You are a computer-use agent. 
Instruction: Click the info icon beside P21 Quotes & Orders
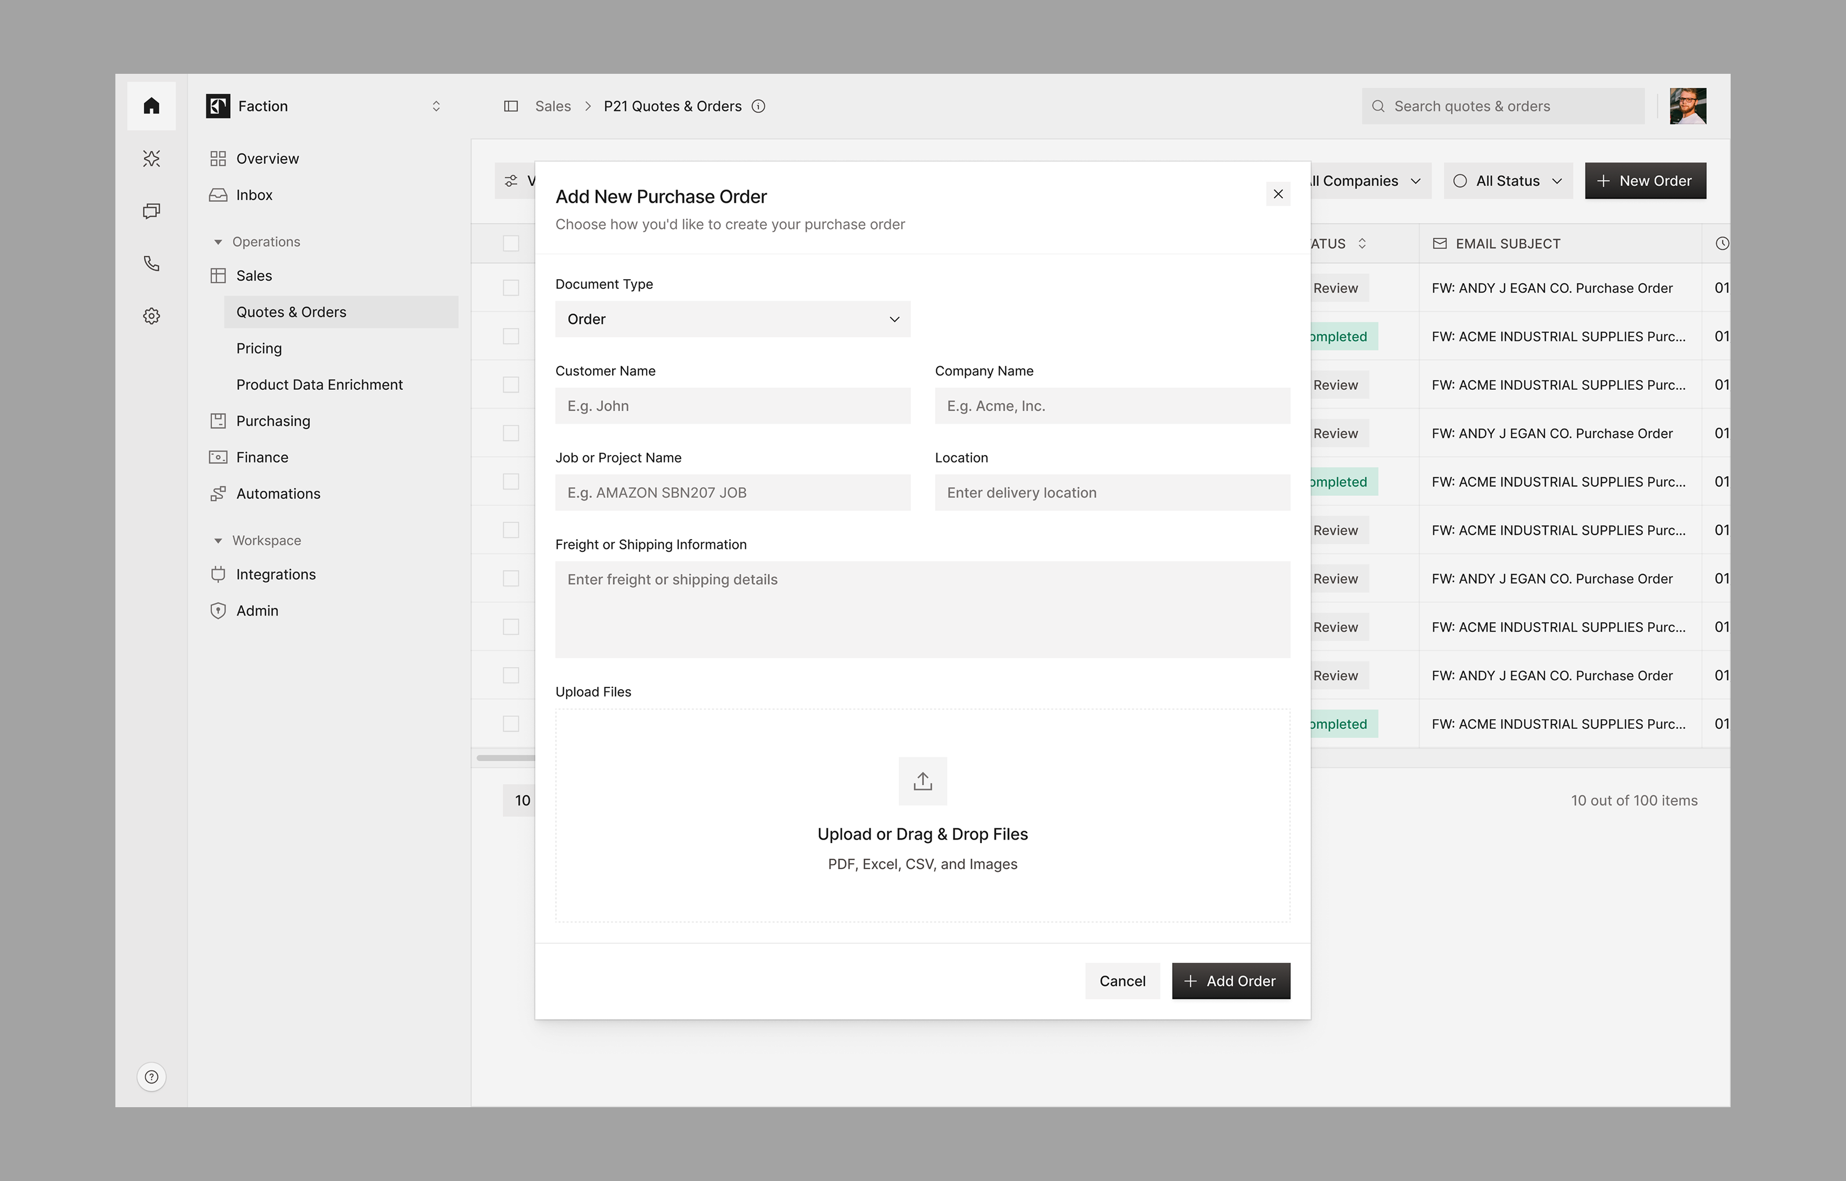point(759,106)
